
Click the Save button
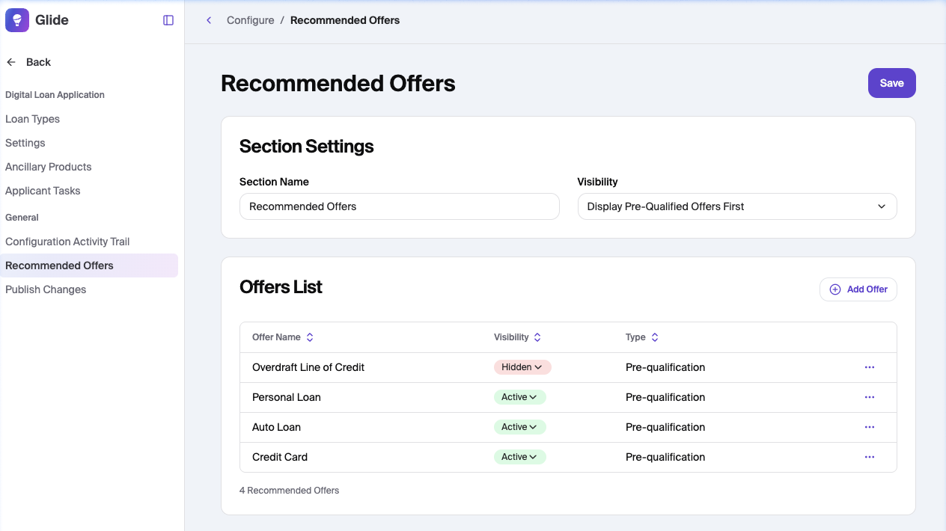[x=891, y=83]
